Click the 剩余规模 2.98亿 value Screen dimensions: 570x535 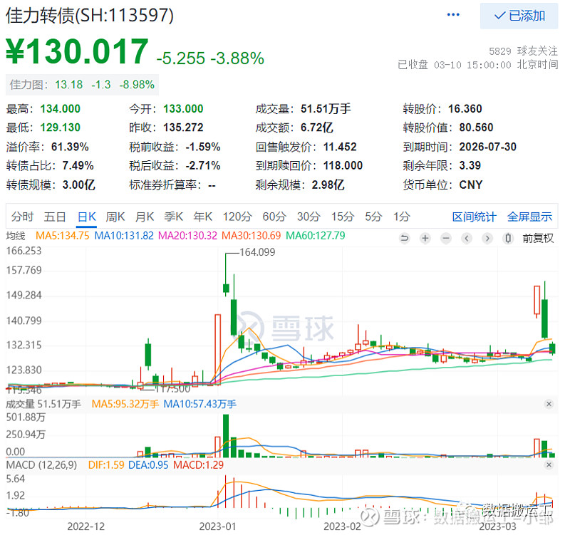pyautogui.click(x=328, y=185)
